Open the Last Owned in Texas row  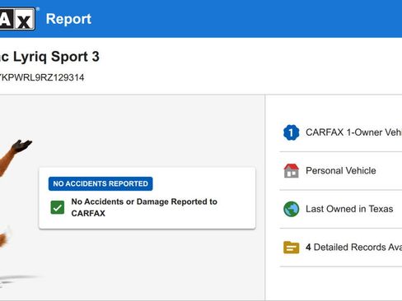tap(341, 209)
